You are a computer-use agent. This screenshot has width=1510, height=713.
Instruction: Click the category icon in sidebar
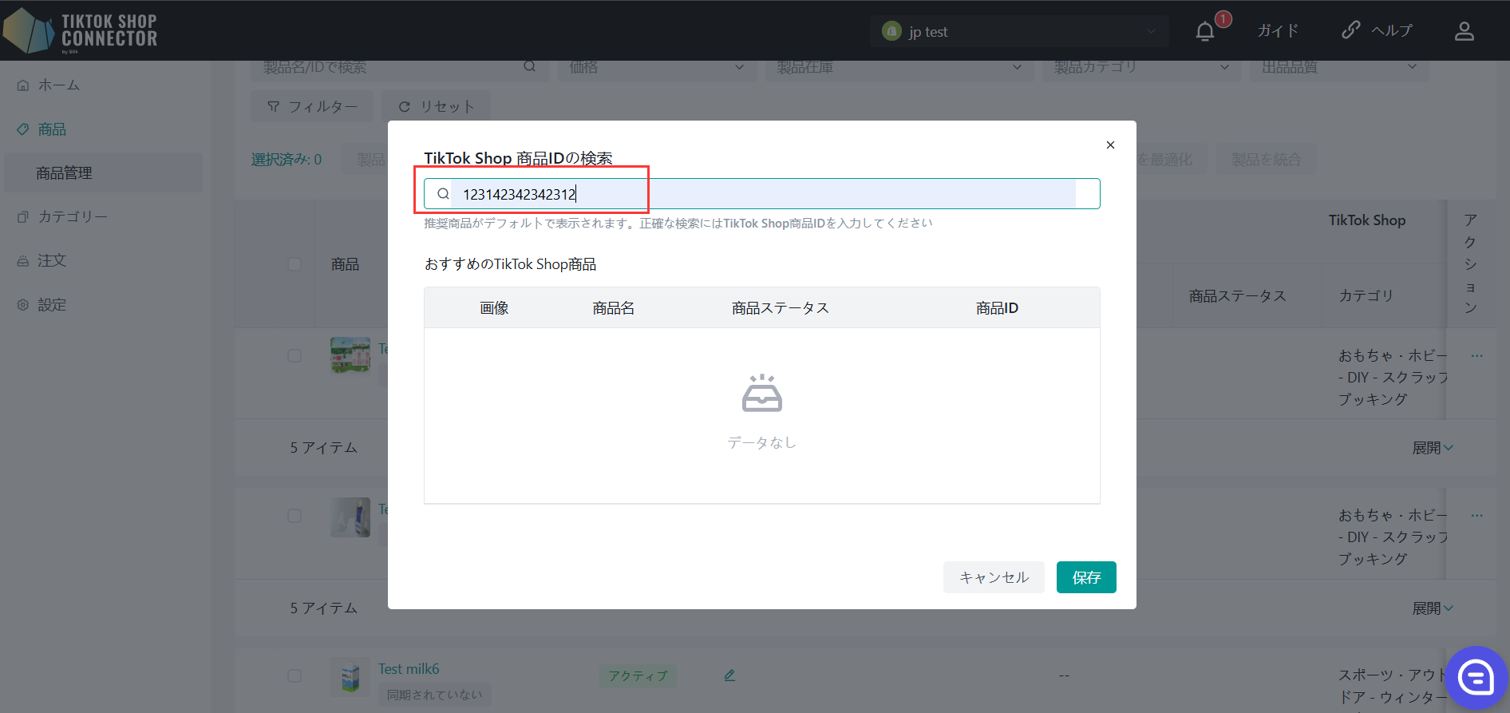[x=23, y=217]
